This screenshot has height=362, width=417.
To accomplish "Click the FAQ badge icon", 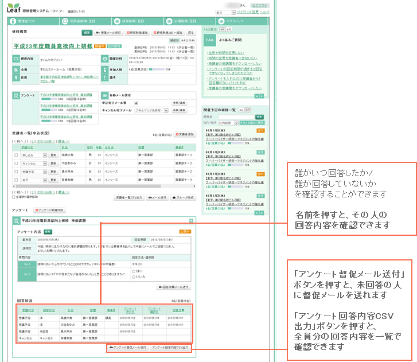I will coord(209,40).
